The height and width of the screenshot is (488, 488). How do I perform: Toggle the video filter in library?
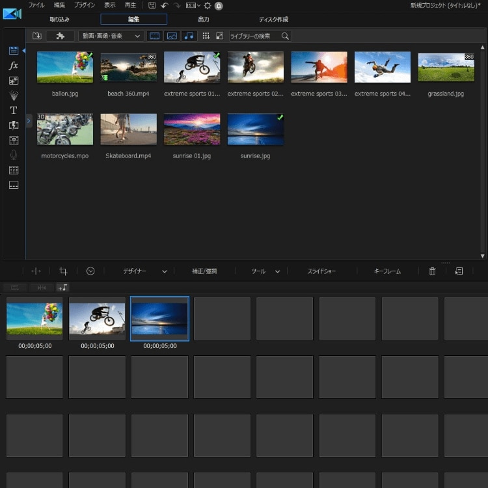[155, 36]
